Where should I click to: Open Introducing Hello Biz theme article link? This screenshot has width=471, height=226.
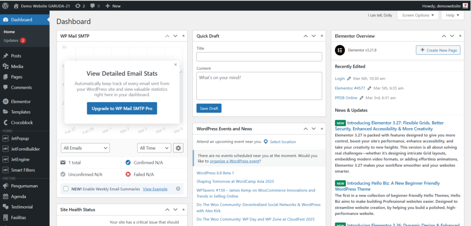coord(387,186)
